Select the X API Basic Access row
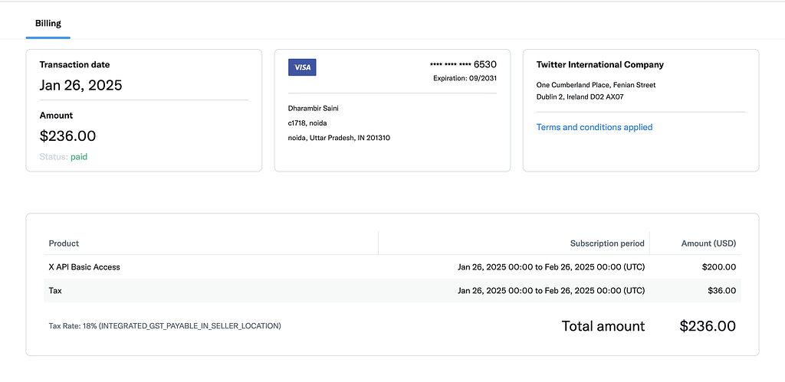 pyautogui.click(x=84, y=267)
